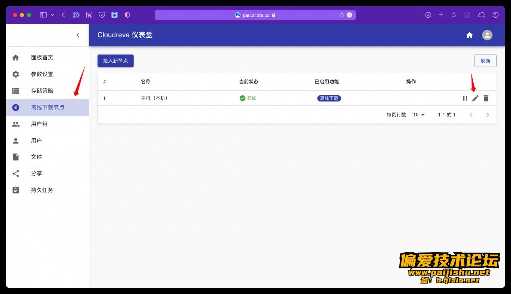Viewport: 511px width, 294px height.
Task: Open 文件 in the sidebar
Action: tap(47, 157)
